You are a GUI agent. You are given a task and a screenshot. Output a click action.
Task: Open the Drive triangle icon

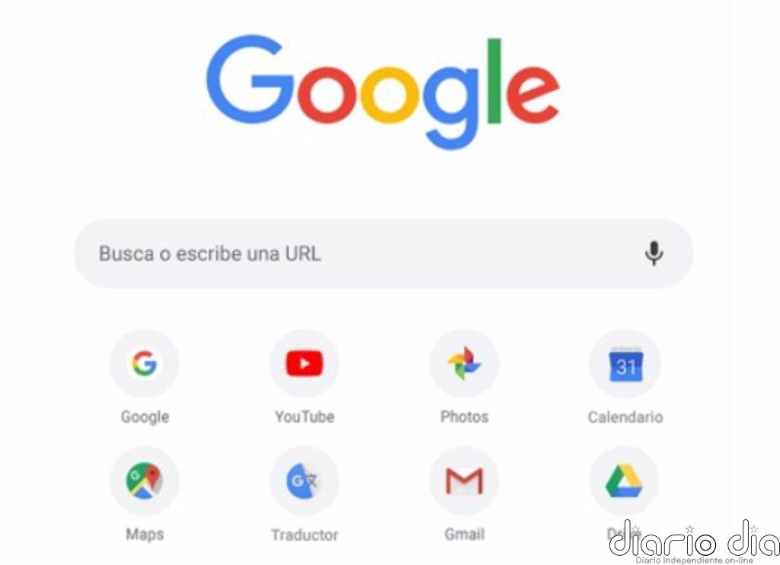[624, 480]
